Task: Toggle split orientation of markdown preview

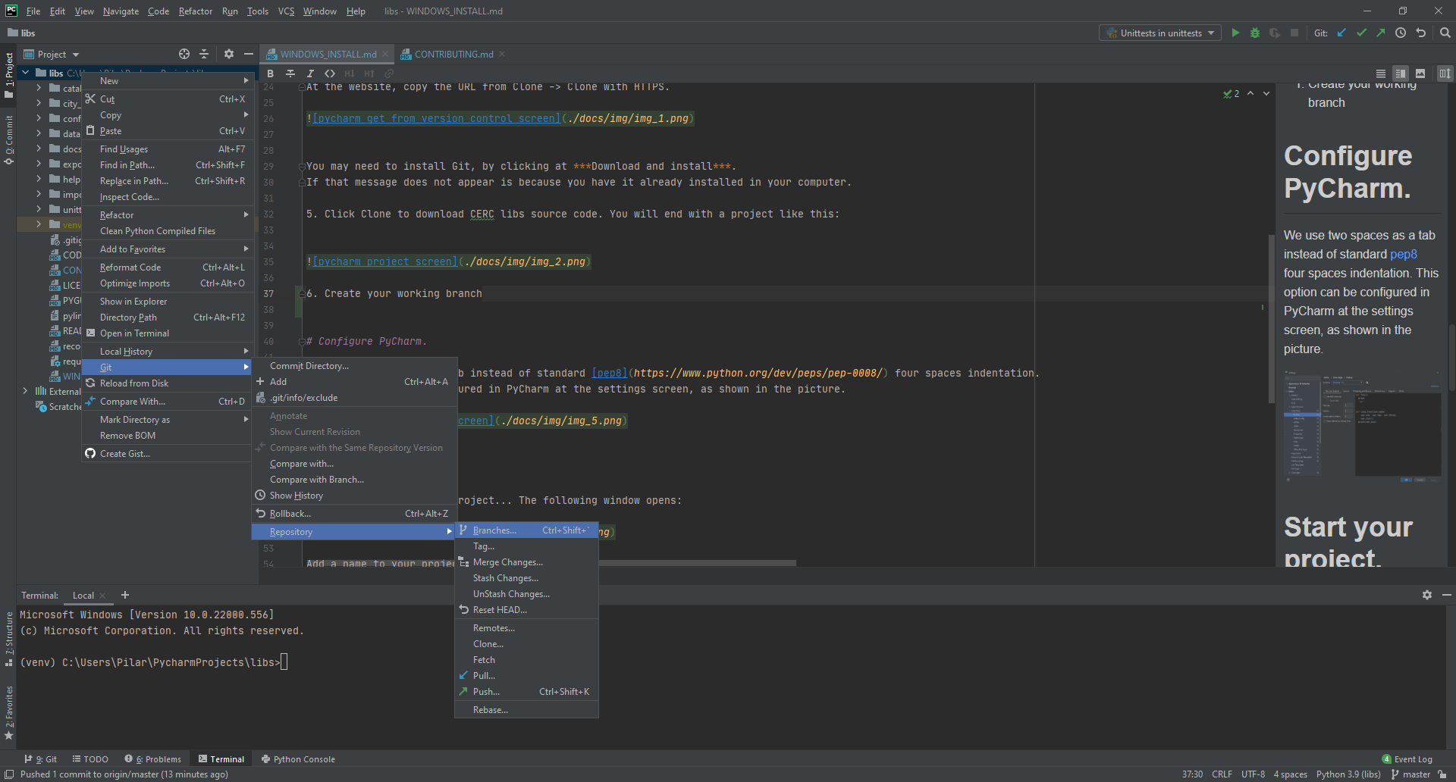Action: pyautogui.click(x=1445, y=74)
